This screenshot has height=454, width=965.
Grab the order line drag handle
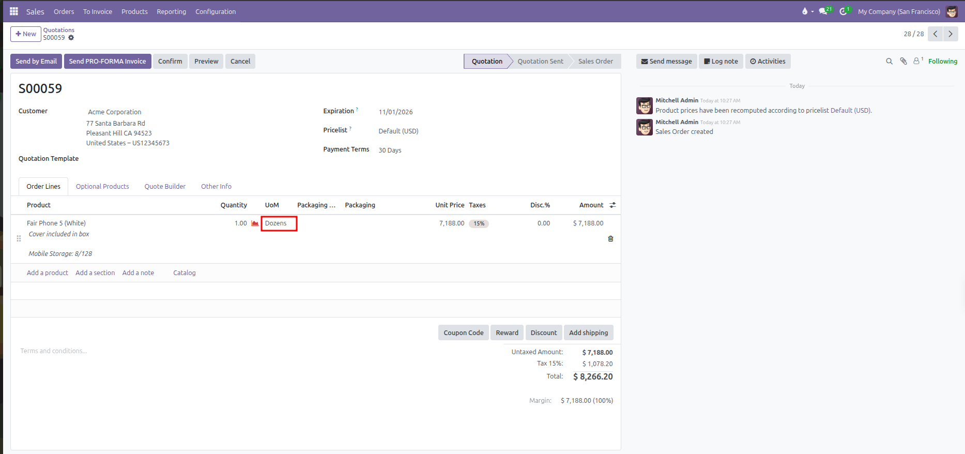(x=19, y=238)
